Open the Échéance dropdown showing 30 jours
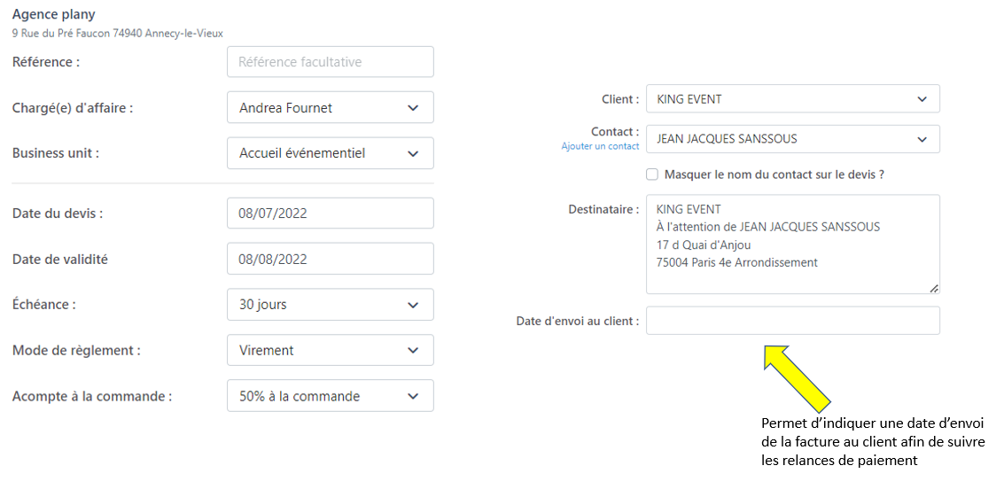 330,305
